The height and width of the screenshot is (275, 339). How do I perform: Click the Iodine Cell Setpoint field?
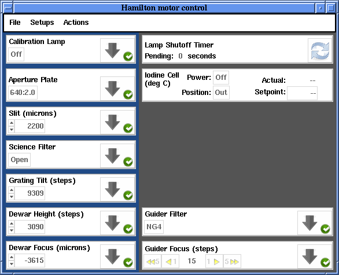pos(302,93)
